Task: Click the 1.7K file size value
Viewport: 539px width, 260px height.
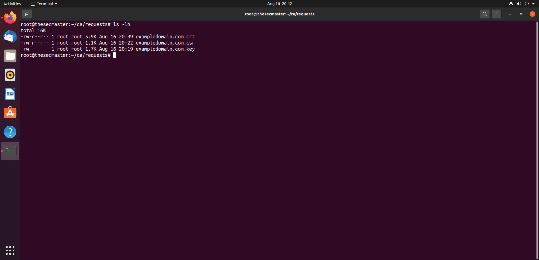Action: pos(91,49)
